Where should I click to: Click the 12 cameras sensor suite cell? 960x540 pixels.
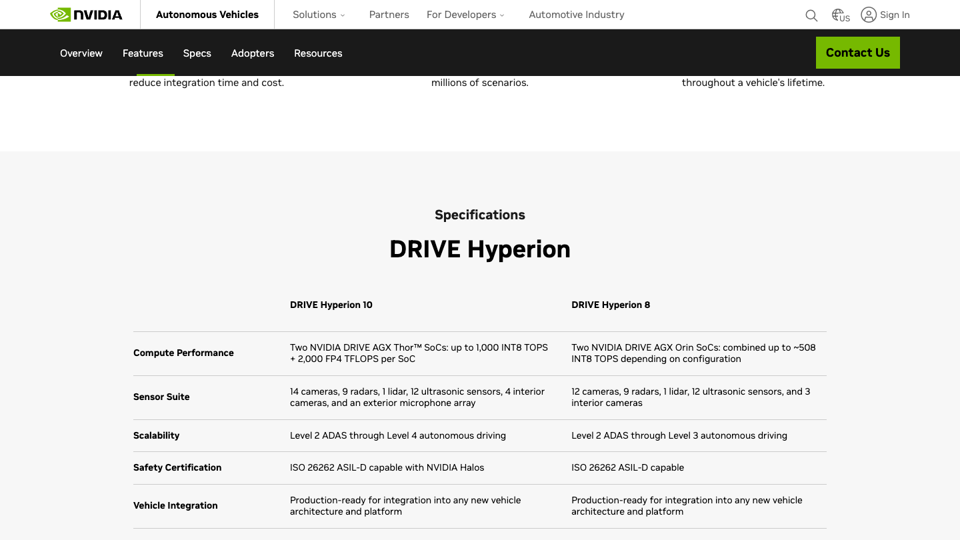pos(691,397)
